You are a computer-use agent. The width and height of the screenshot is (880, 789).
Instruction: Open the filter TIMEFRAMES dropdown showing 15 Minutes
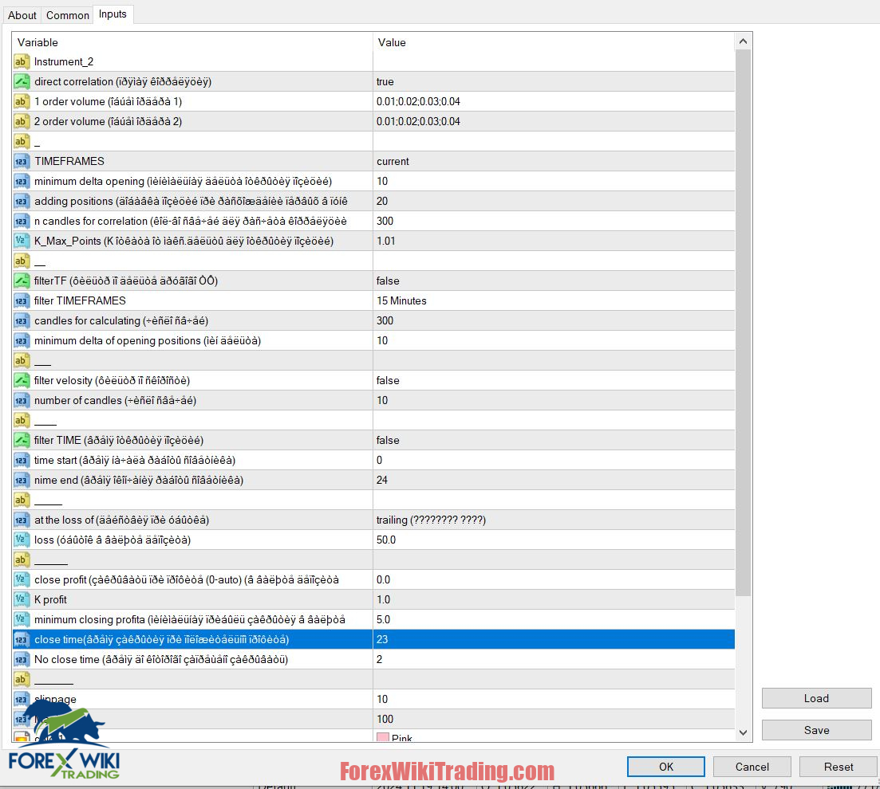coord(479,300)
